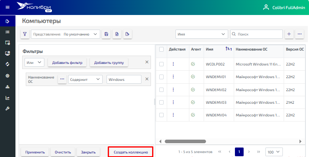This screenshot has width=309, height=157.
Task: Save the current view with floppy icon
Action: [x=106, y=34]
